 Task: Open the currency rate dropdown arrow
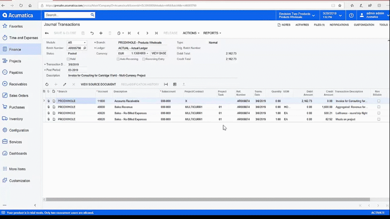pyautogui.click(x=147, y=53)
